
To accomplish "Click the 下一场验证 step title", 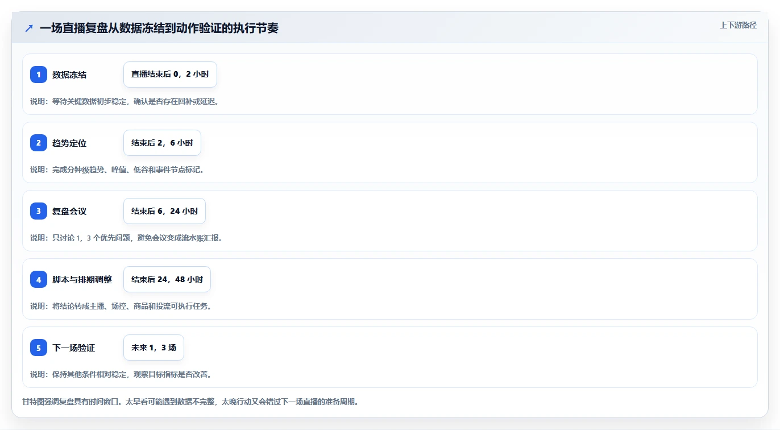I will (74, 348).
